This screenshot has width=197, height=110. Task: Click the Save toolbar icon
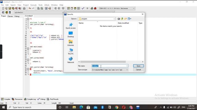pyautogui.click(x=10, y=8)
